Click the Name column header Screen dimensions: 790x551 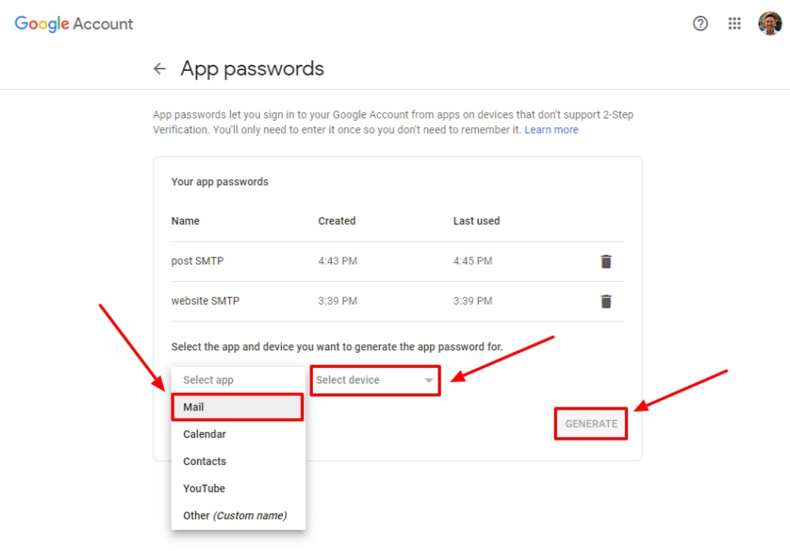pos(185,221)
